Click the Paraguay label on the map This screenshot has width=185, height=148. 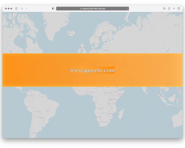click(41, 117)
